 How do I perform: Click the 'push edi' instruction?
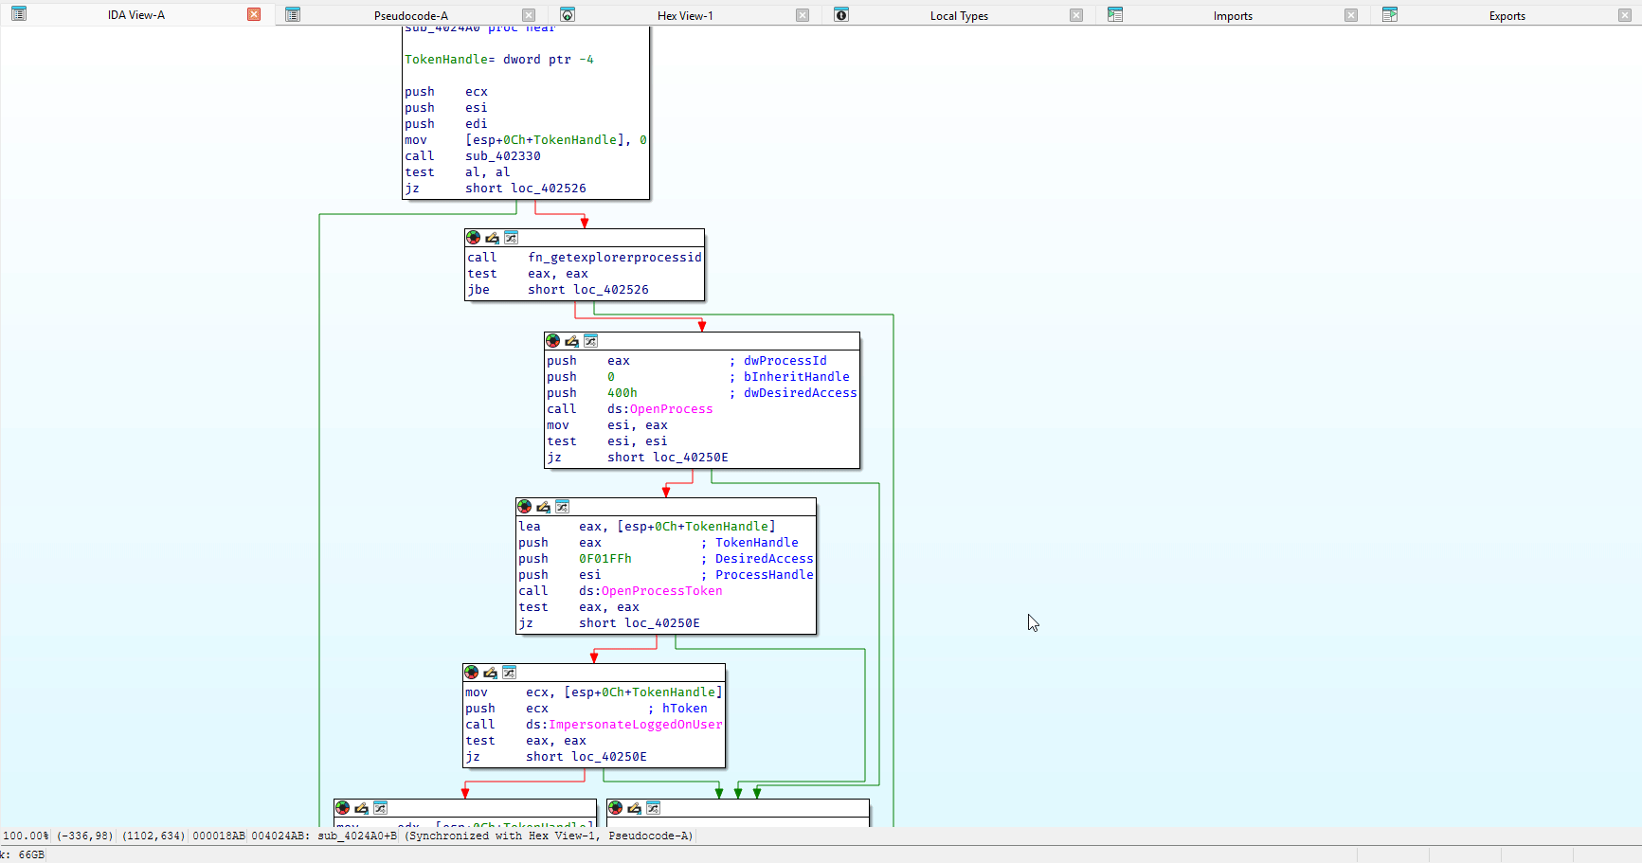(446, 124)
